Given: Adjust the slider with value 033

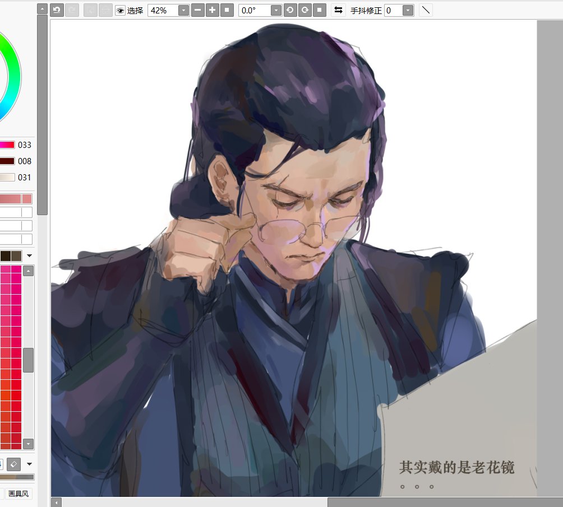Looking at the screenshot, I should point(7,145).
